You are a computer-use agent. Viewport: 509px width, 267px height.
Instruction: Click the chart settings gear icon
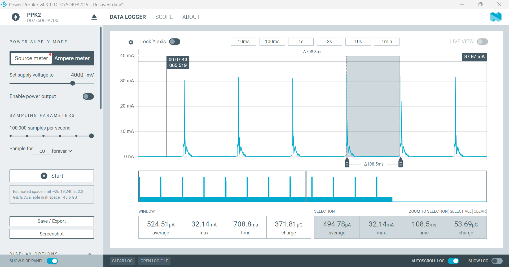tap(131, 42)
